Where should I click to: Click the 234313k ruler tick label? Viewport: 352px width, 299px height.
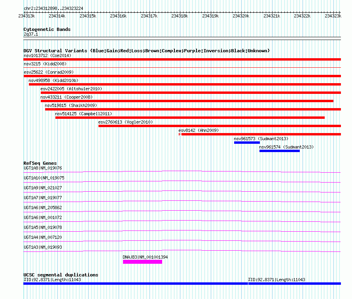coord(26,16)
